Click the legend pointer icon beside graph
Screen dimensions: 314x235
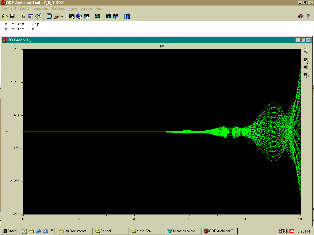[306, 51]
